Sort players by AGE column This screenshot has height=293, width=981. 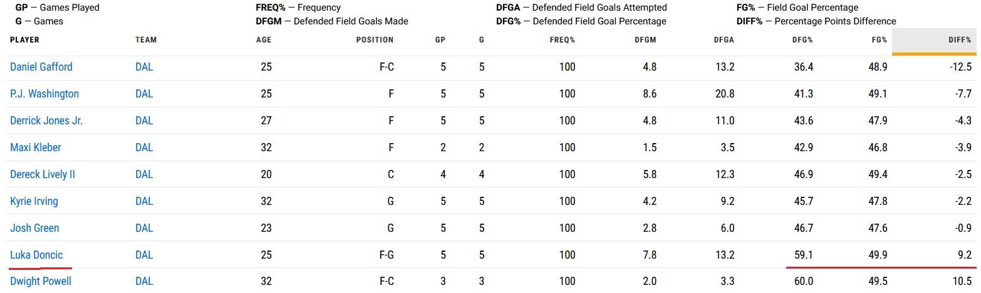[264, 40]
